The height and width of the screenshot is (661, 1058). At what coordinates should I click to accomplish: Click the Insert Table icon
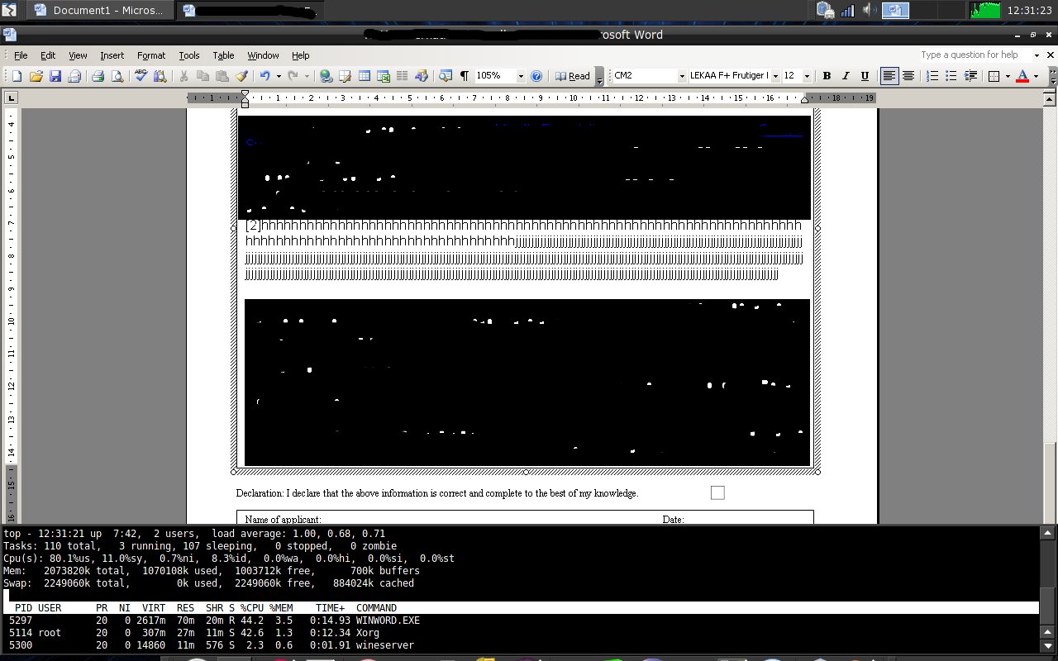[x=364, y=76]
